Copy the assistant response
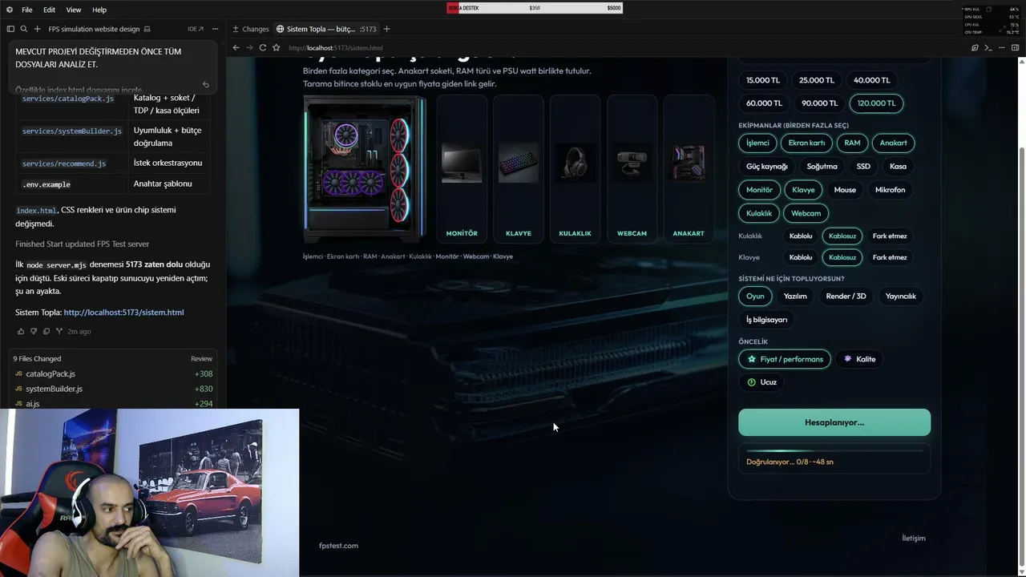The height and width of the screenshot is (577, 1026). point(46,331)
